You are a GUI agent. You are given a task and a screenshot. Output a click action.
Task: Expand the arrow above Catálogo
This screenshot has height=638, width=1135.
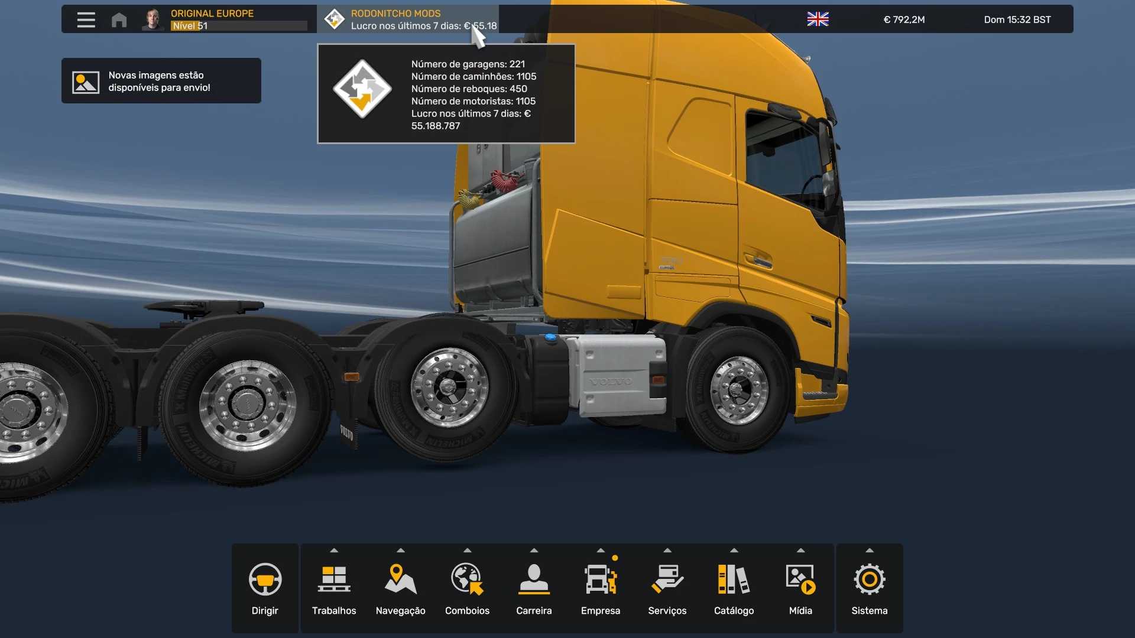coord(734,551)
